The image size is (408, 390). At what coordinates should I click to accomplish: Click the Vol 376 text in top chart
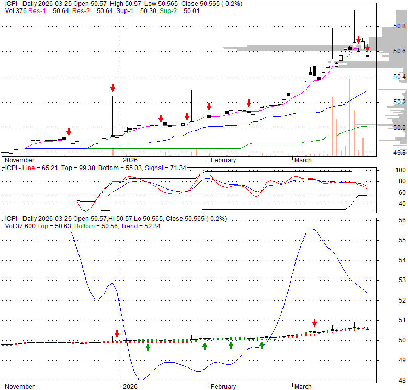tap(16, 11)
